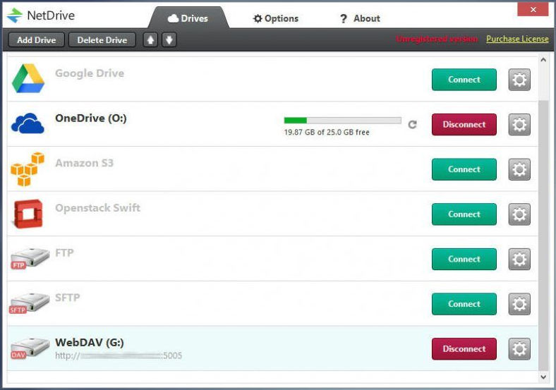Move selected drive down with arrow
Image resolution: width=556 pixels, height=390 pixels.
tap(169, 39)
